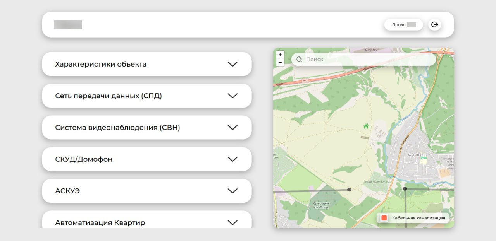This screenshot has width=496, height=241.
Task: Open the АСКУЭ section title
Action: click(x=67, y=191)
